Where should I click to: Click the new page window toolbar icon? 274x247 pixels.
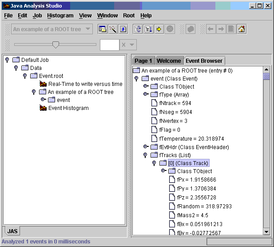pos(103,29)
